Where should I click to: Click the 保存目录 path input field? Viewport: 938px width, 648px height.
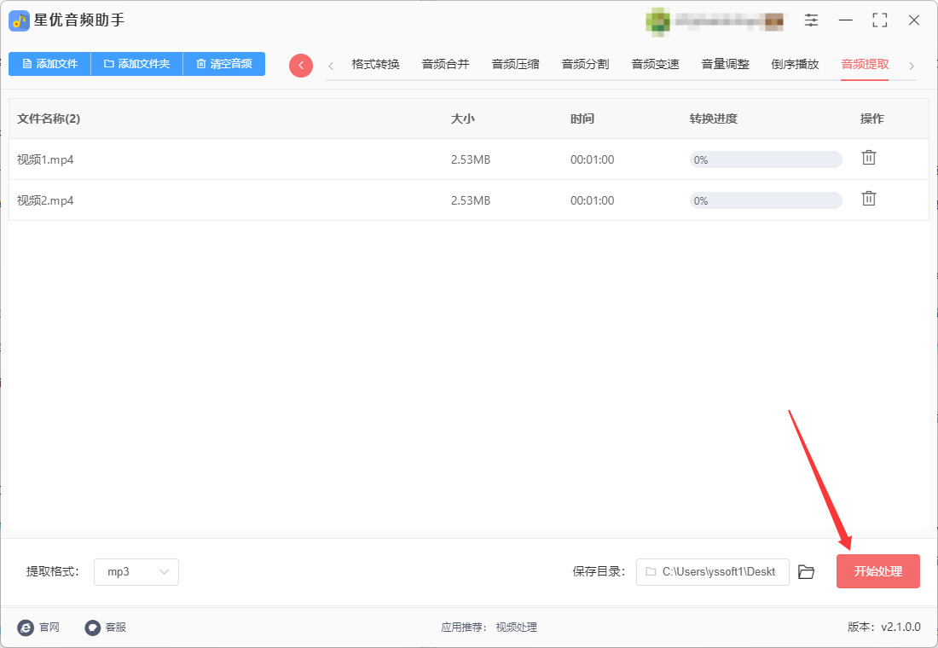click(713, 572)
